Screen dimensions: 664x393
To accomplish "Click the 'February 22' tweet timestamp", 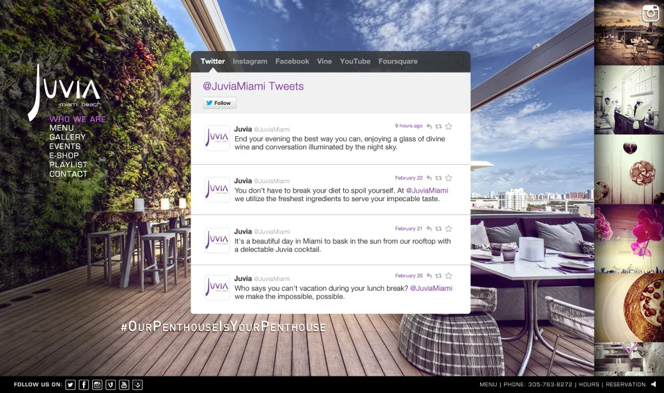I will point(408,178).
